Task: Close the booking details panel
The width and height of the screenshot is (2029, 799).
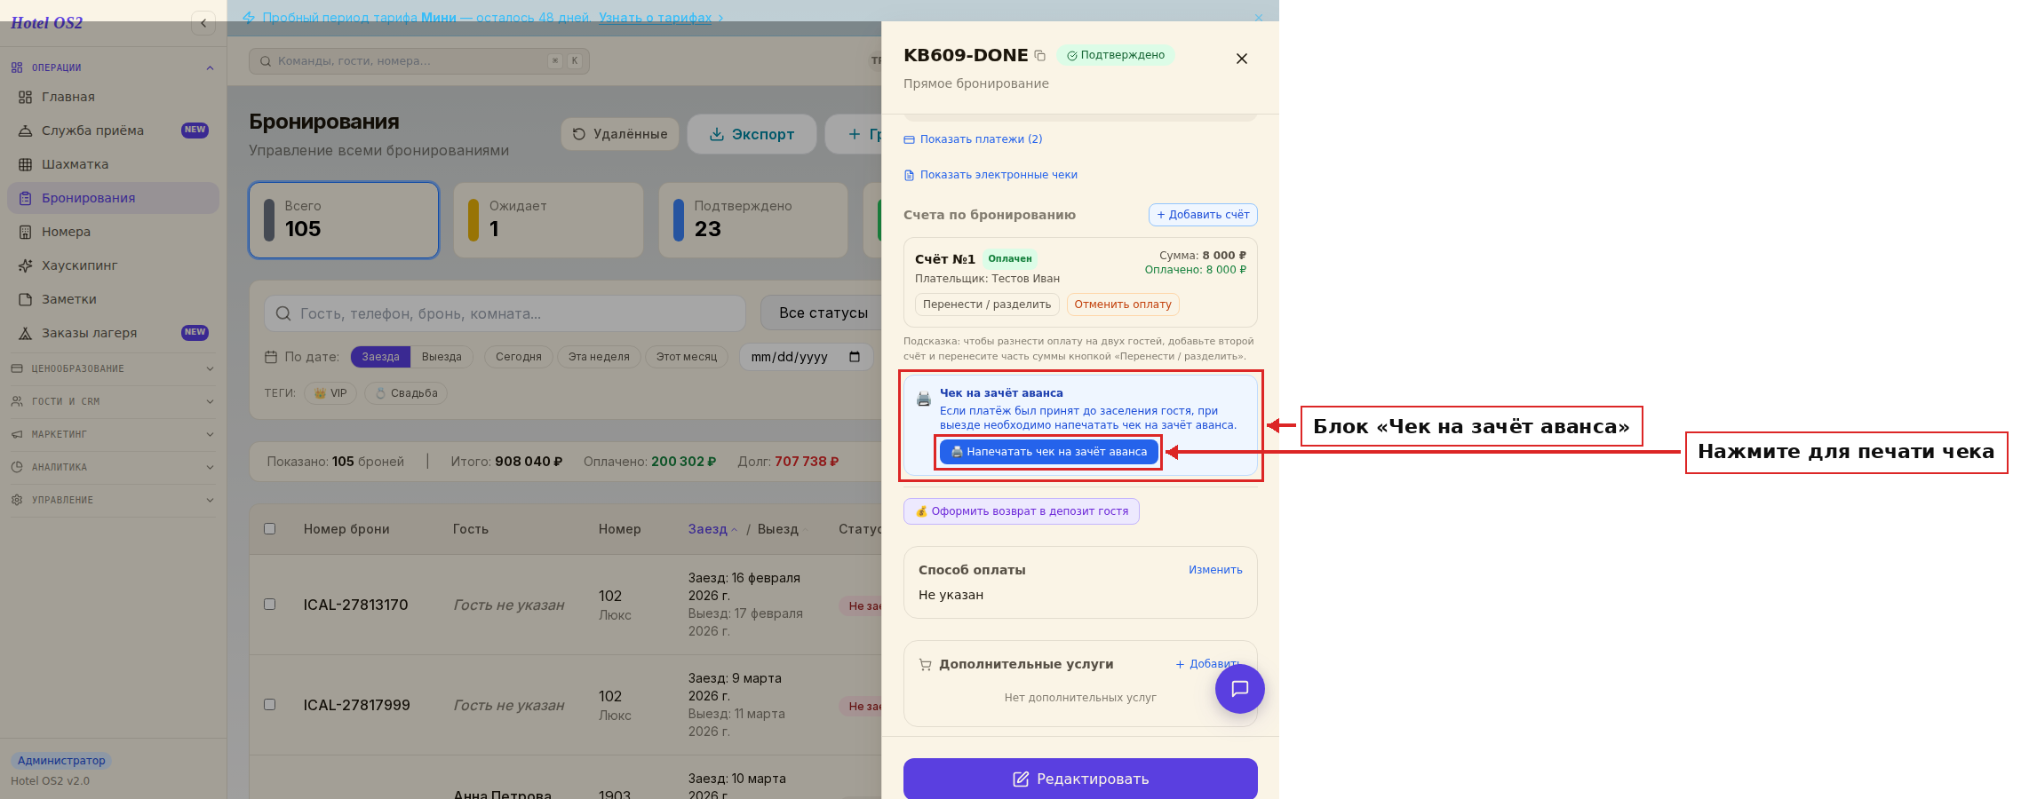Action: (1242, 59)
